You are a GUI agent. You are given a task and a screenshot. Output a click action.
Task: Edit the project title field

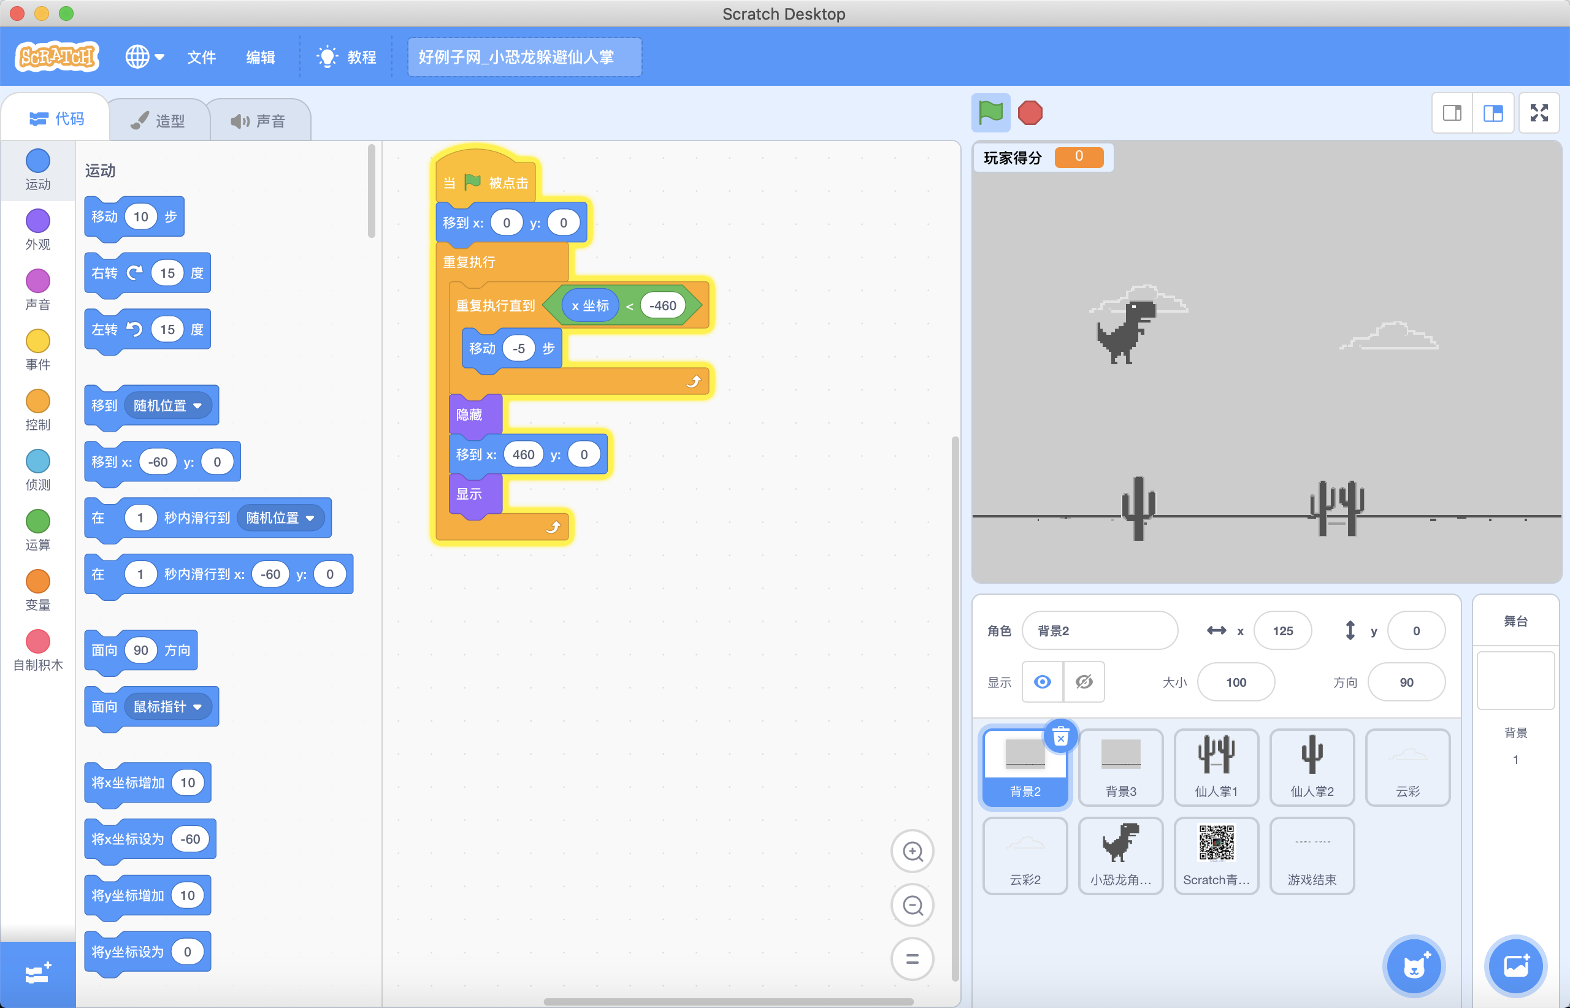pyautogui.click(x=524, y=57)
